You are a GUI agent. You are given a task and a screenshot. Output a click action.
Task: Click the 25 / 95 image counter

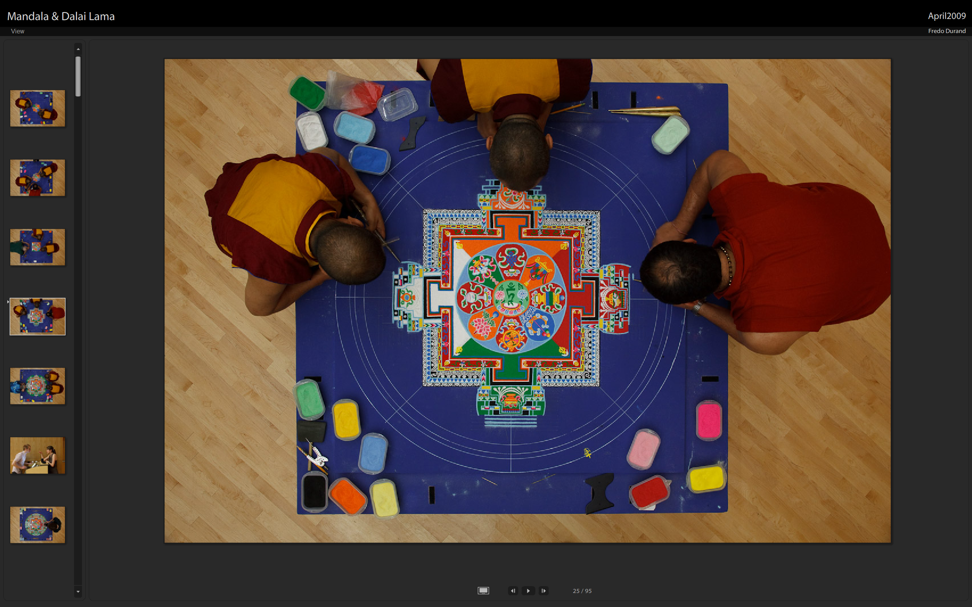click(x=582, y=591)
